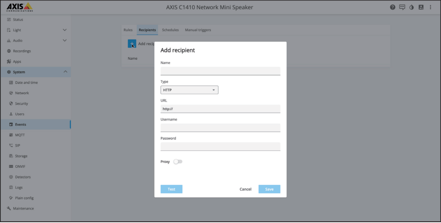This screenshot has height=223, width=441.
Task: Enable the Proxy toggle switch
Action: pos(178,162)
